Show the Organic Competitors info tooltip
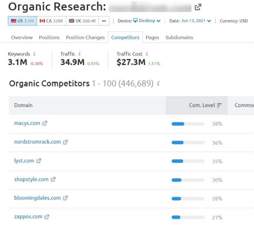The image size is (254, 226). [x=158, y=83]
